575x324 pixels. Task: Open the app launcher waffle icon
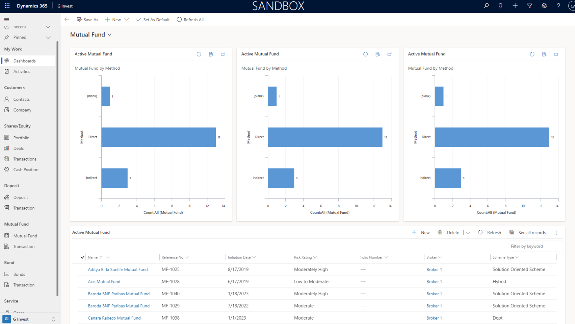tap(7, 6)
